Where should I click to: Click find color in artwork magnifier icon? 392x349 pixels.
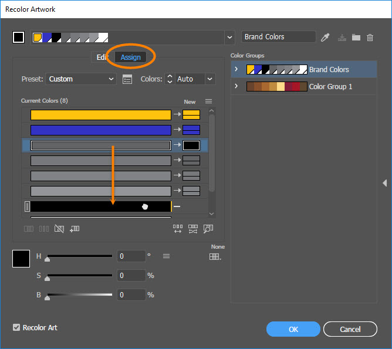208,229
